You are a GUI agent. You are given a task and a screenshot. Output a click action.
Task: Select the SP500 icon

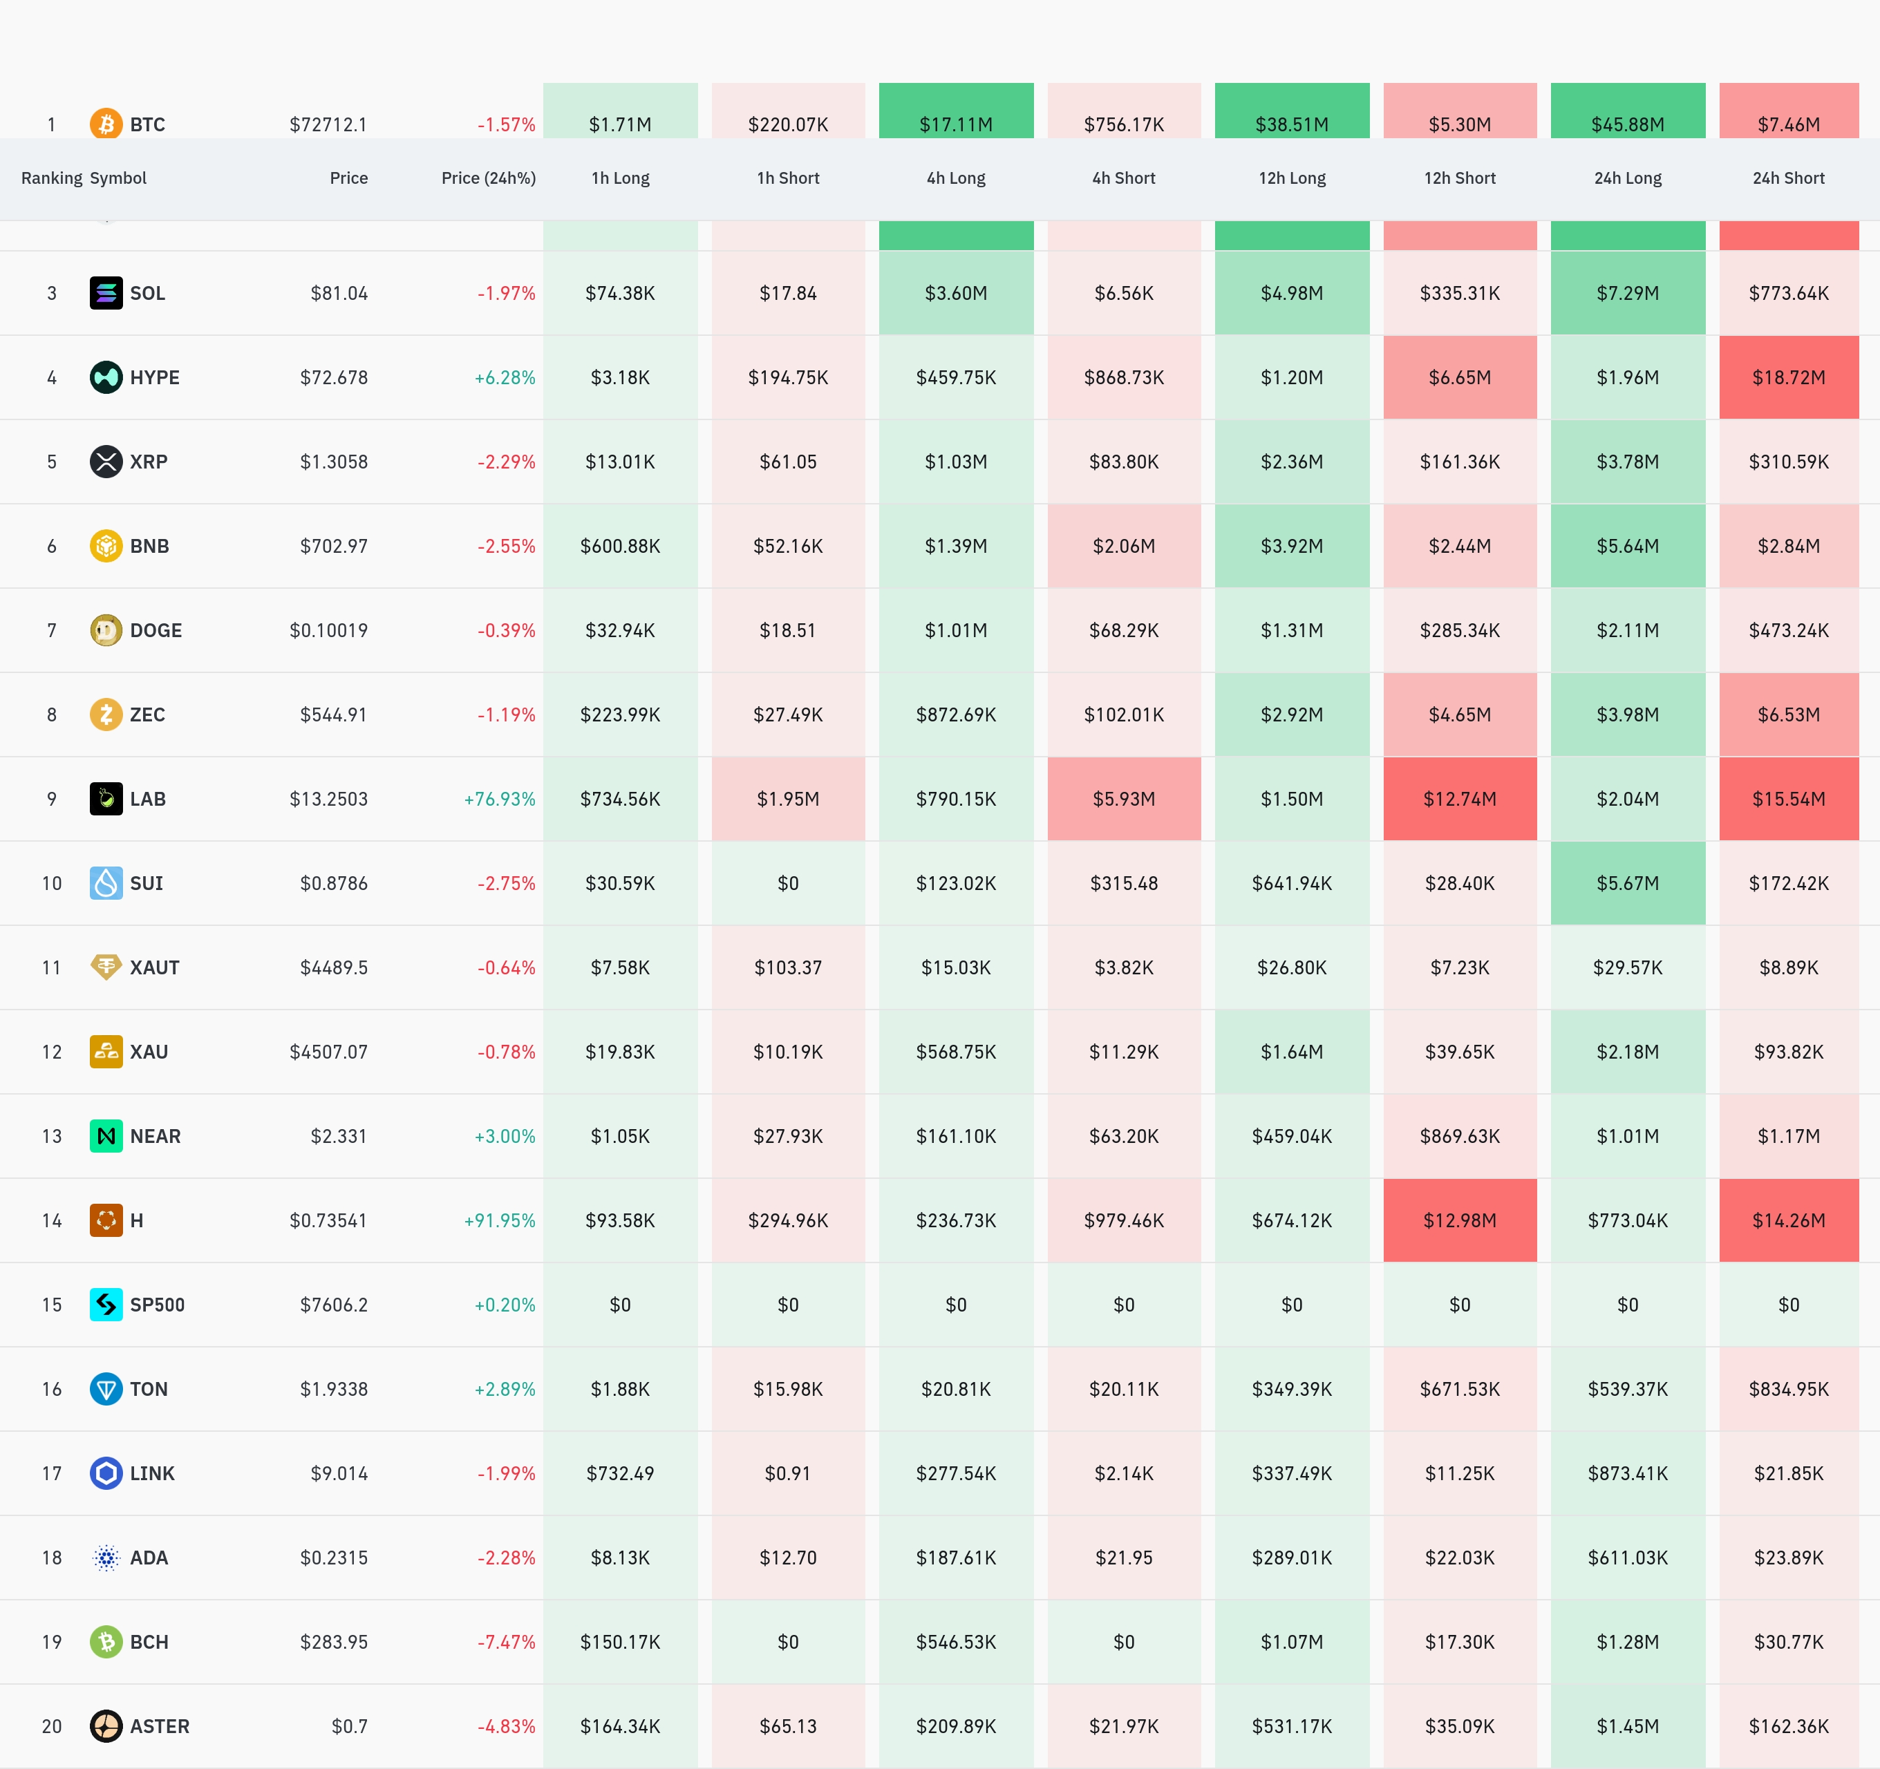(x=106, y=1305)
